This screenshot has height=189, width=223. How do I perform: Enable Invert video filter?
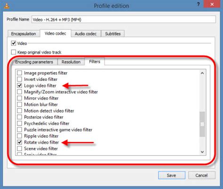pos(19,79)
